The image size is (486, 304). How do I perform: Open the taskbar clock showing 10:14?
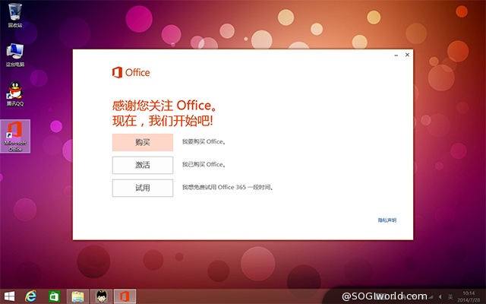pyautogui.click(x=469, y=296)
